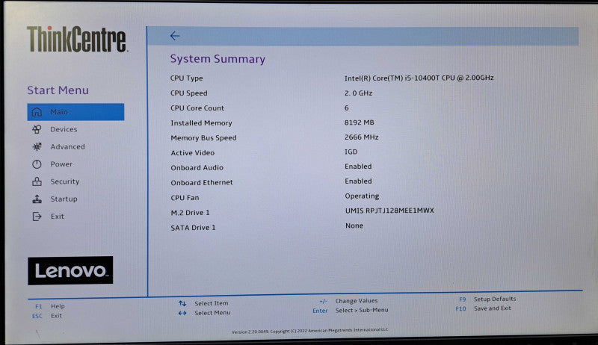Select the SATA Drive None value
The height and width of the screenshot is (345, 598).
tap(354, 226)
